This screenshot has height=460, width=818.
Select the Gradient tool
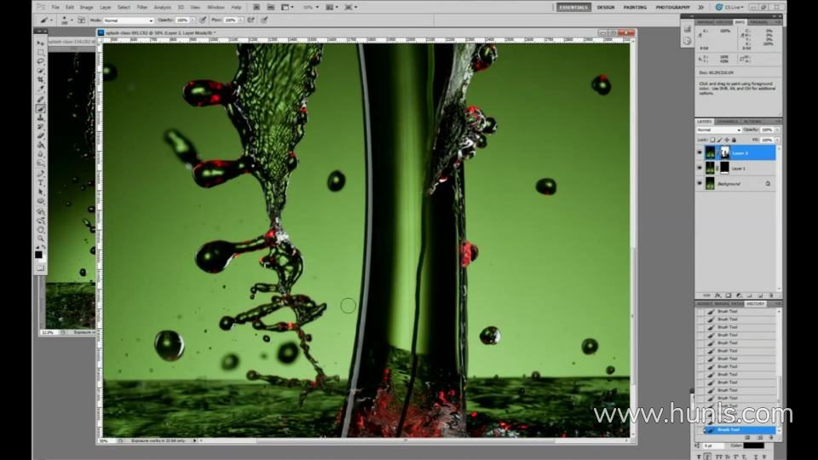tap(41, 146)
